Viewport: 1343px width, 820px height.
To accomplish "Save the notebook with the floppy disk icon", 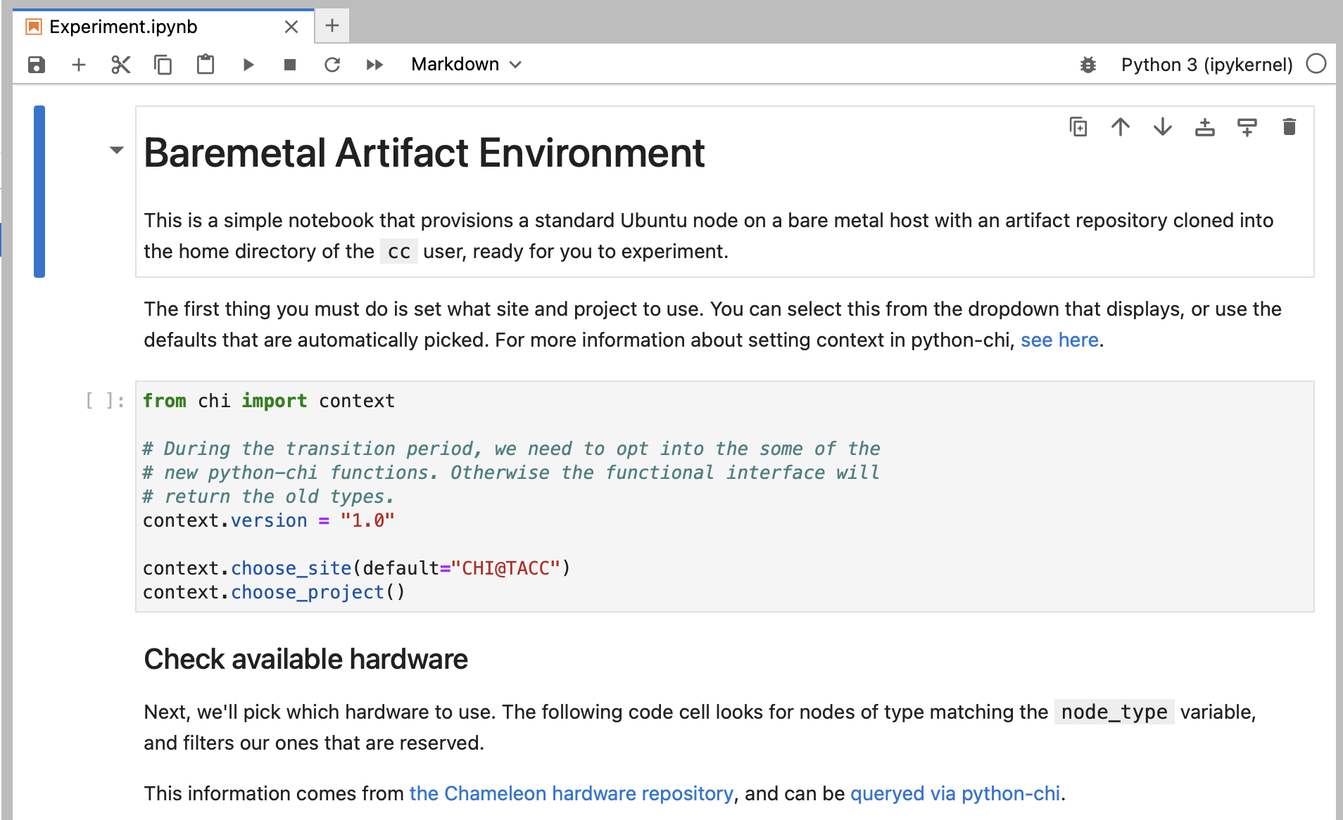I will coord(37,65).
